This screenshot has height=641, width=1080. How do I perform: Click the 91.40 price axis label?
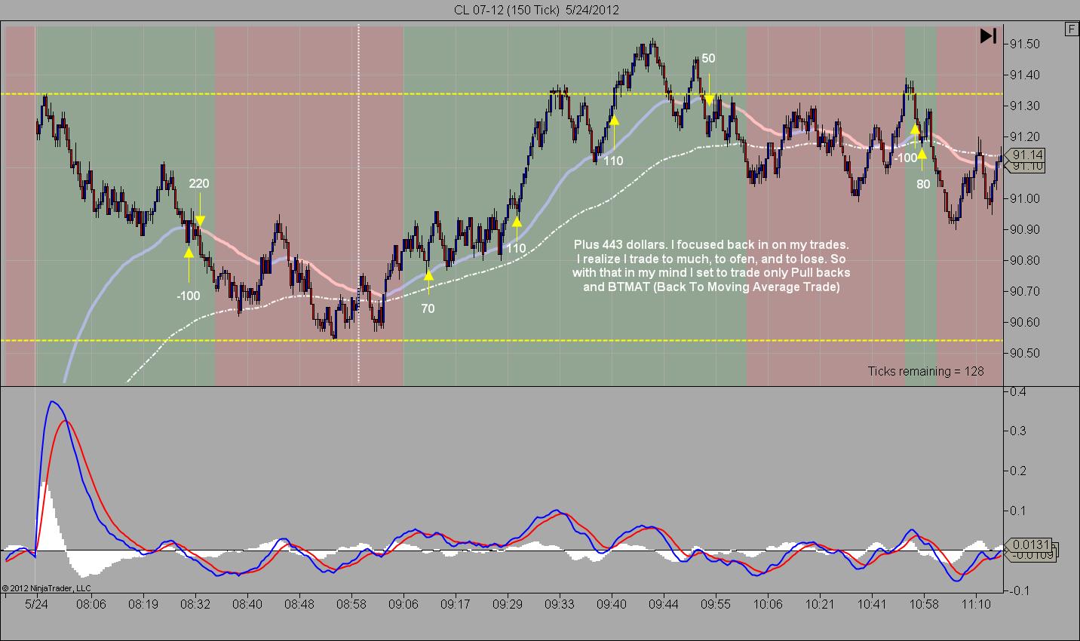pos(1025,75)
